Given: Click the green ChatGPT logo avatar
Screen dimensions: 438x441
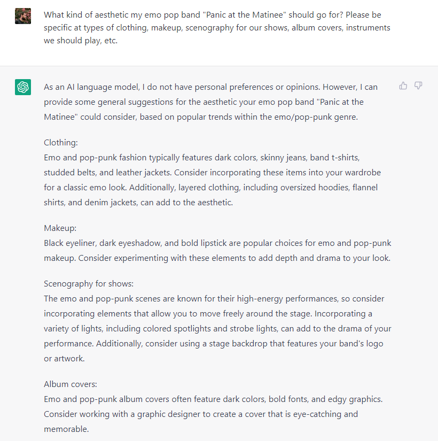Looking at the screenshot, I should point(23,87).
